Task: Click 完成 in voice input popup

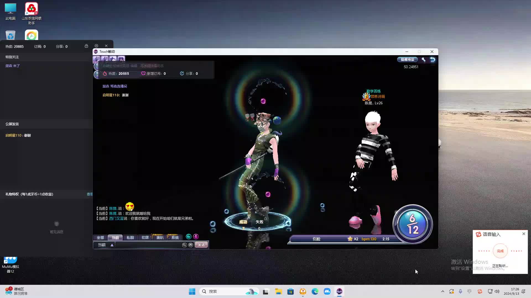Action: point(500,251)
